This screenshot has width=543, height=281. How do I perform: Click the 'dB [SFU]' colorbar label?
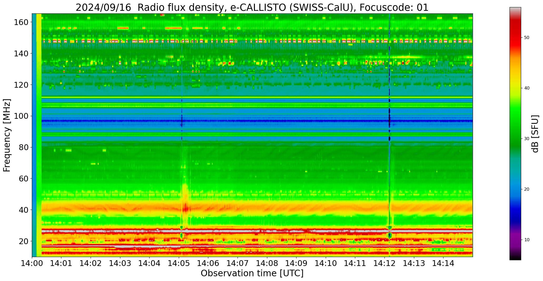point(535,134)
